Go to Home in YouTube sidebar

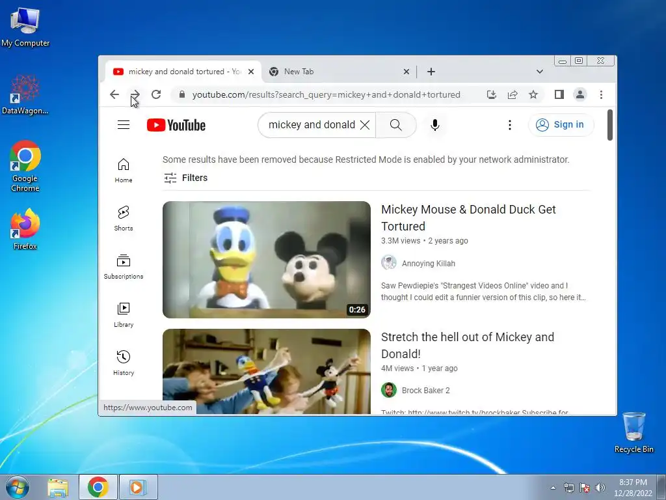pyautogui.click(x=124, y=171)
